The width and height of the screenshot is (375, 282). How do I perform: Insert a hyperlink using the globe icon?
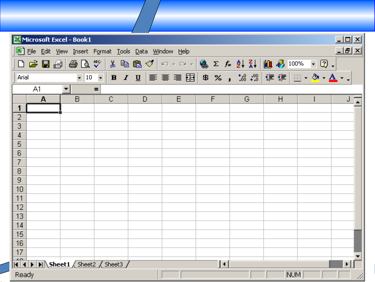pyautogui.click(x=204, y=64)
